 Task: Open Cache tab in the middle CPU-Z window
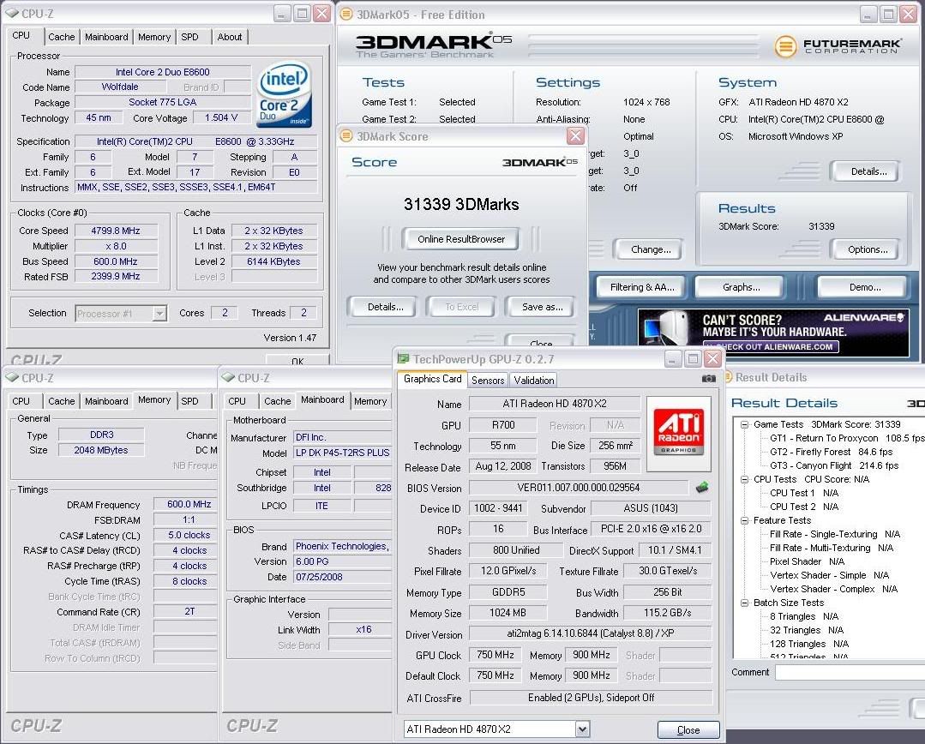[x=277, y=401]
